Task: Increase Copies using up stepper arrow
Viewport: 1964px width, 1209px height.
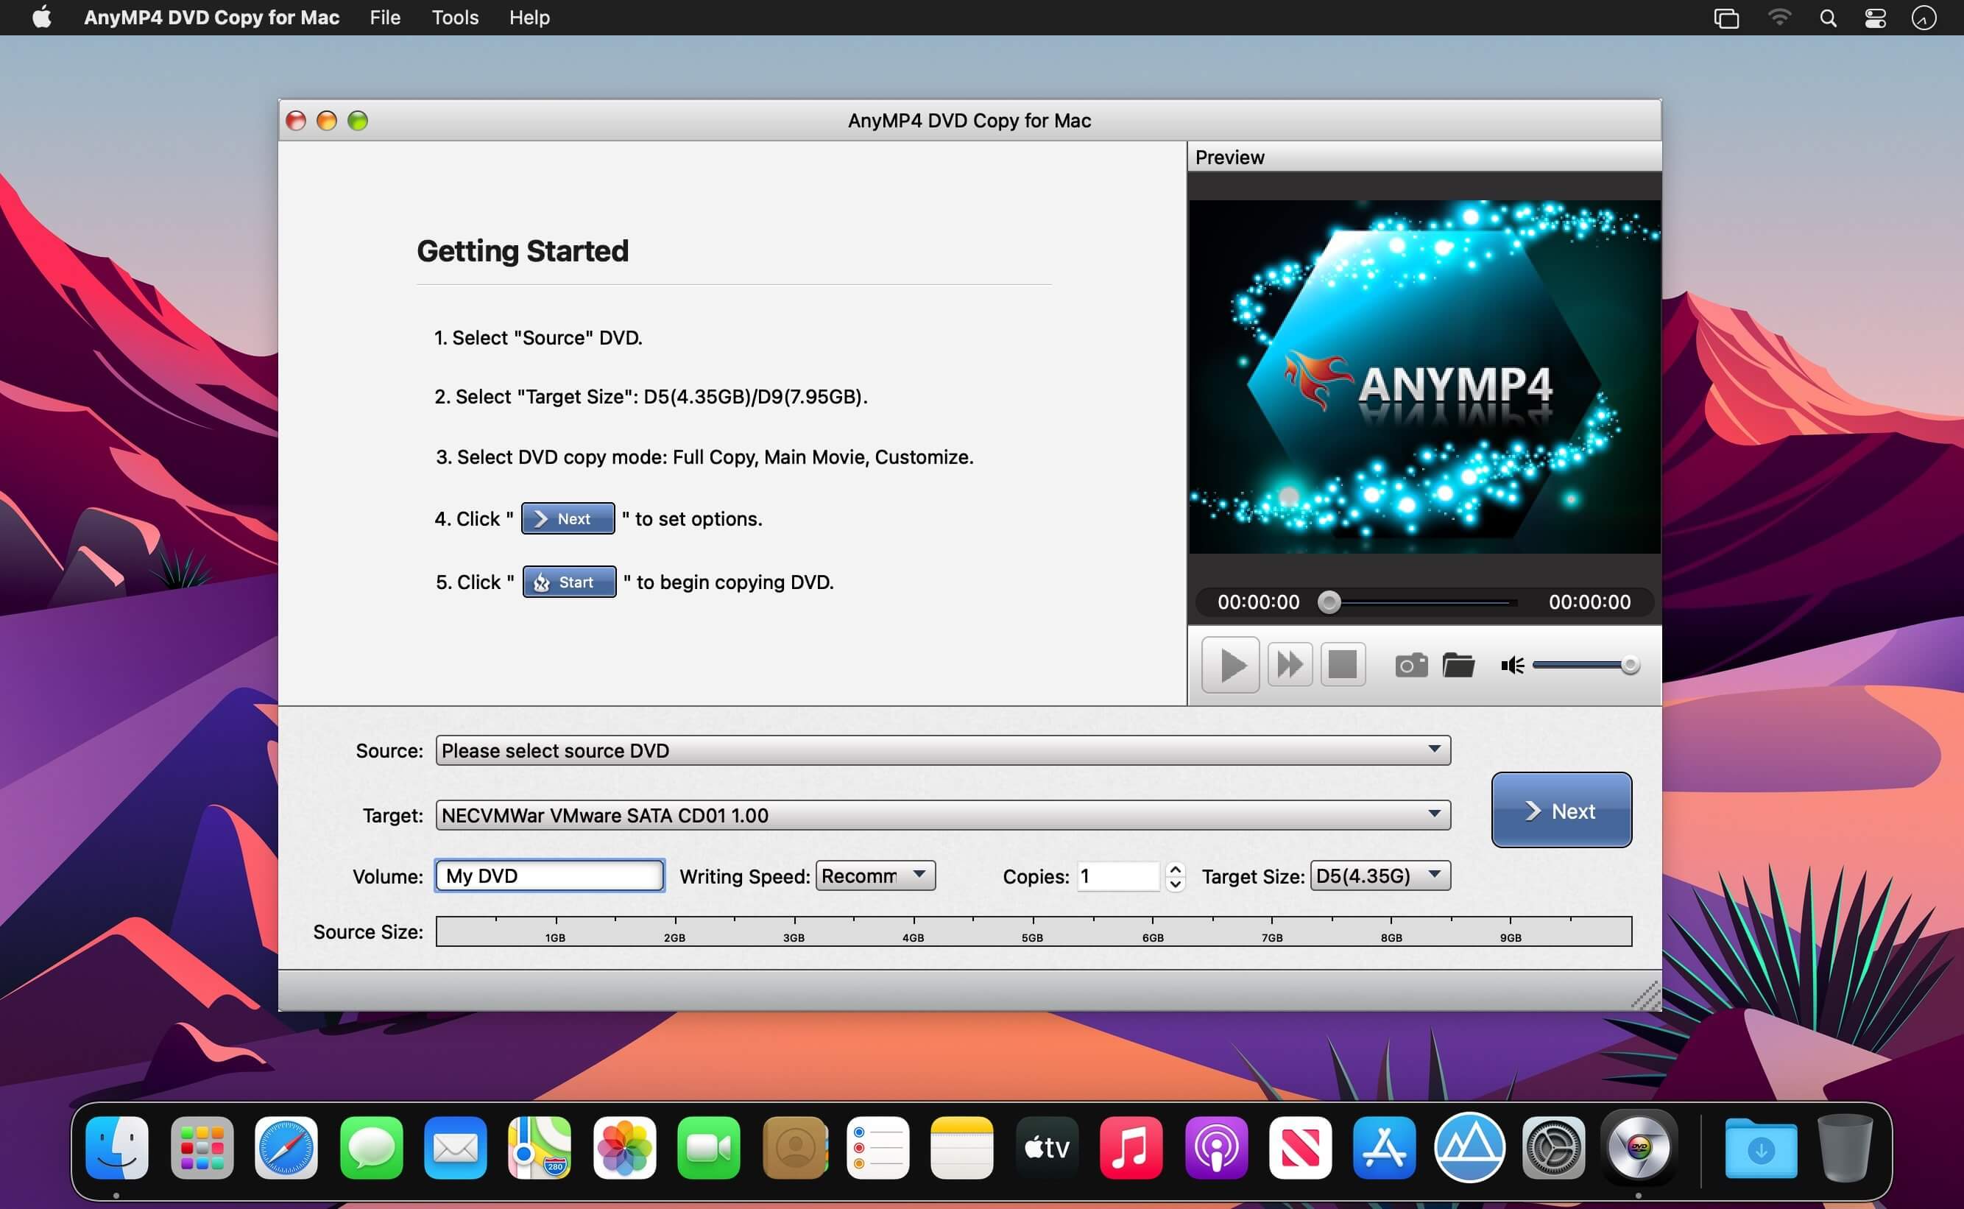Action: coord(1175,869)
